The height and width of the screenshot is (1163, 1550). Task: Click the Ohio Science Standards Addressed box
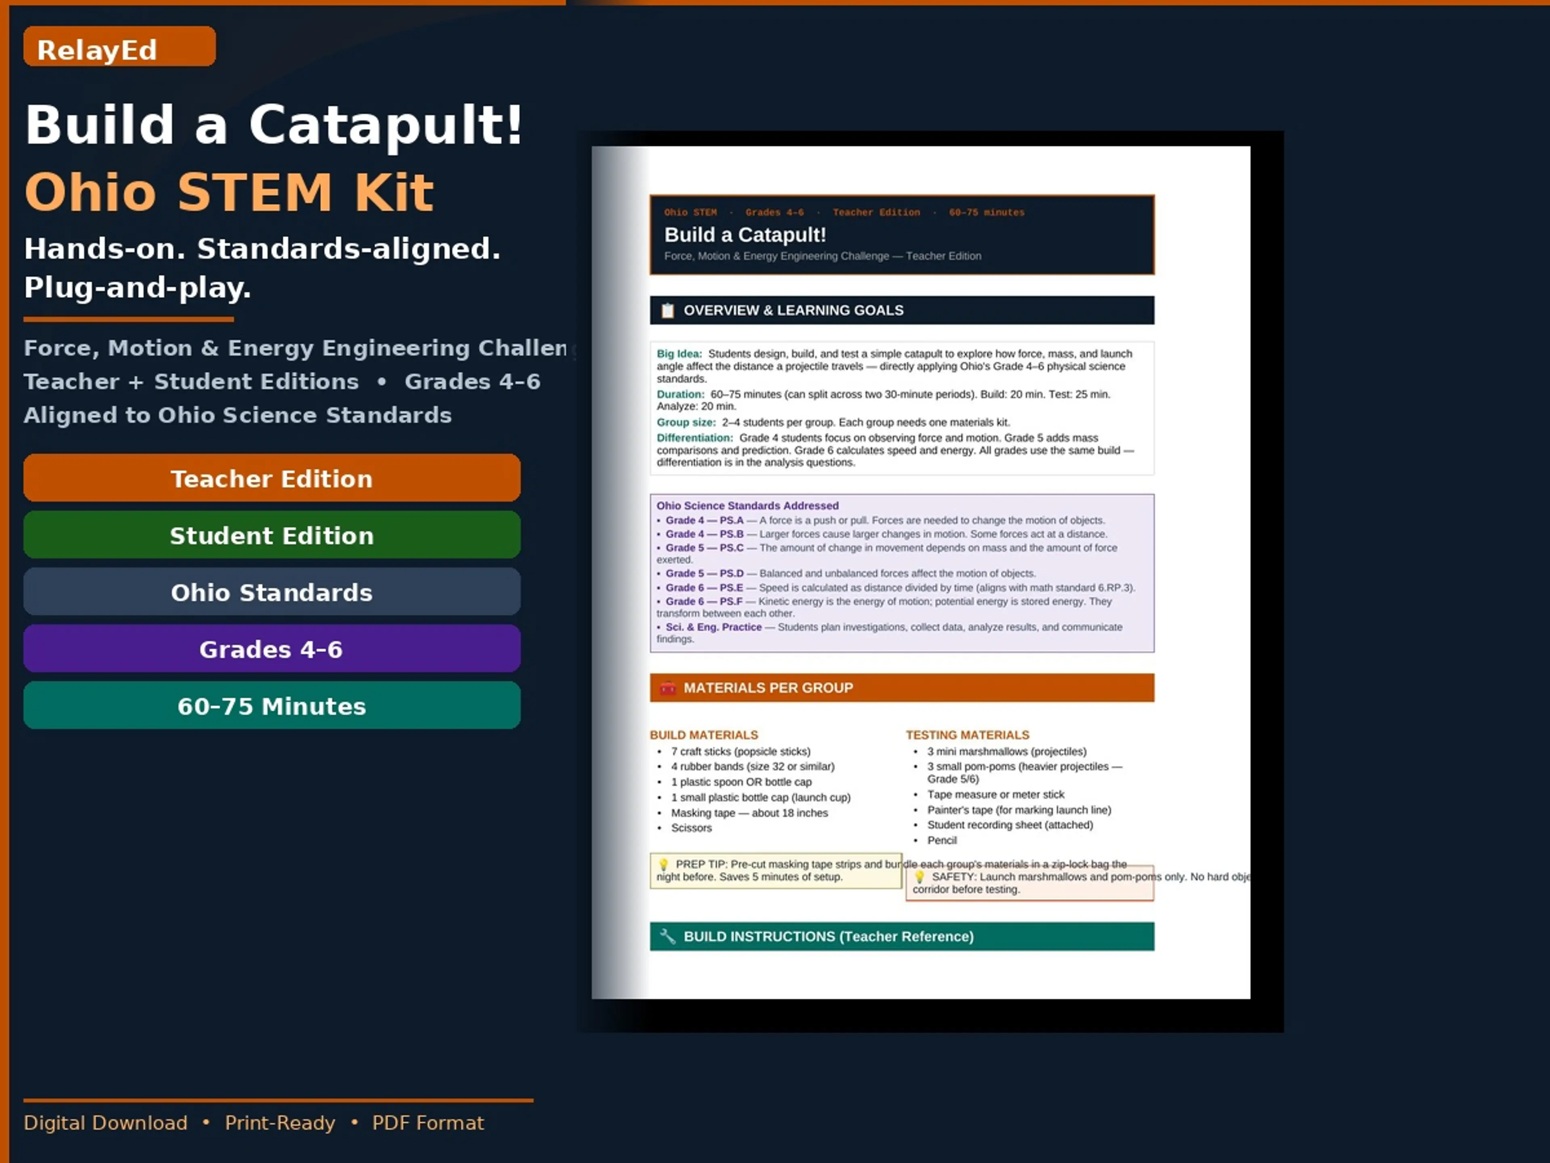[901, 573]
